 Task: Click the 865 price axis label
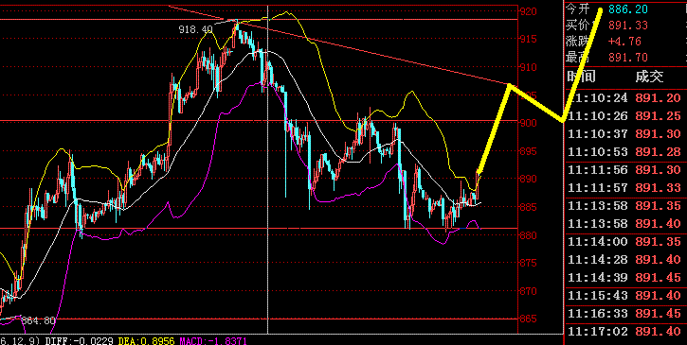click(528, 319)
